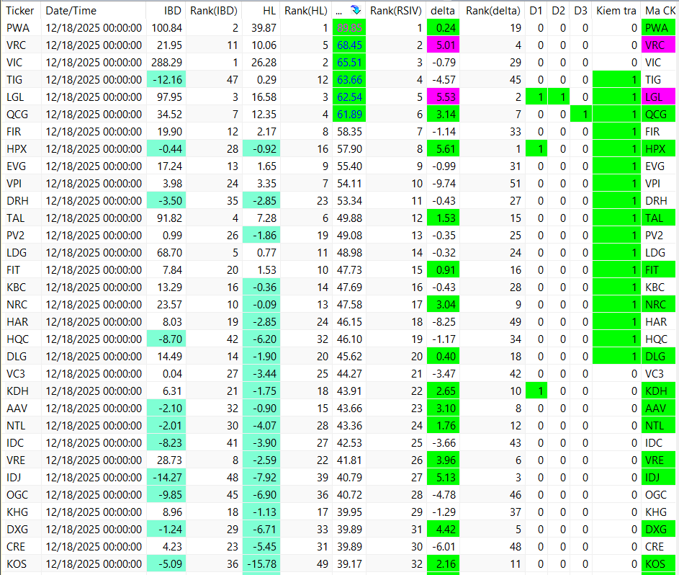Click the delta column header

point(443,10)
